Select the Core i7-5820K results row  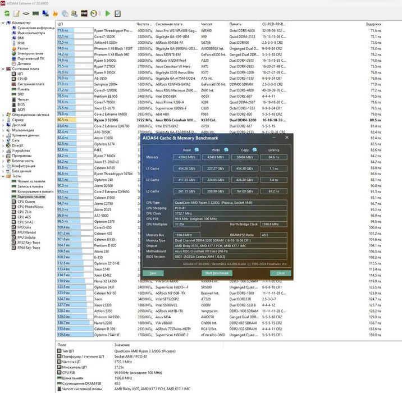click(x=219, y=36)
